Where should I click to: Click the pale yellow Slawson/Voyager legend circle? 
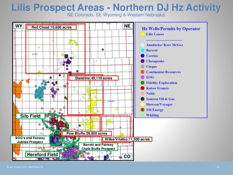point(142,104)
